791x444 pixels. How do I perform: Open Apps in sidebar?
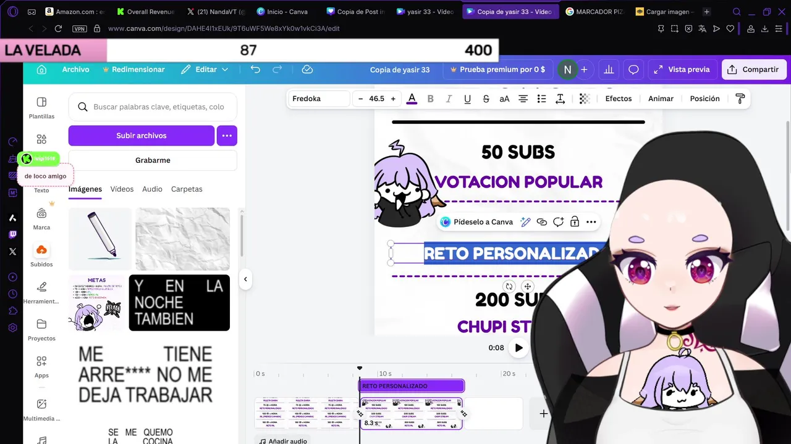tap(41, 367)
